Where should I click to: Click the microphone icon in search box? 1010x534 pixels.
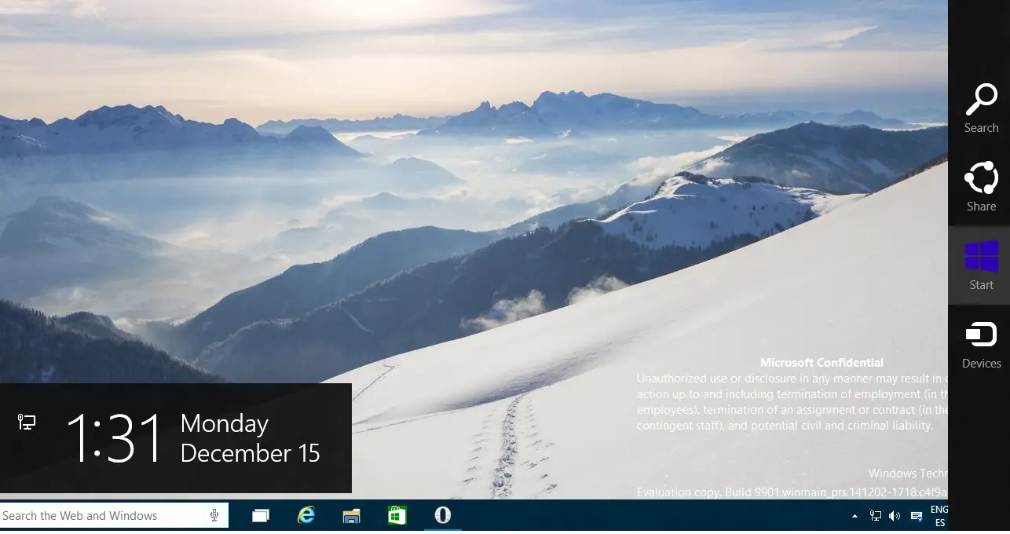pos(214,515)
